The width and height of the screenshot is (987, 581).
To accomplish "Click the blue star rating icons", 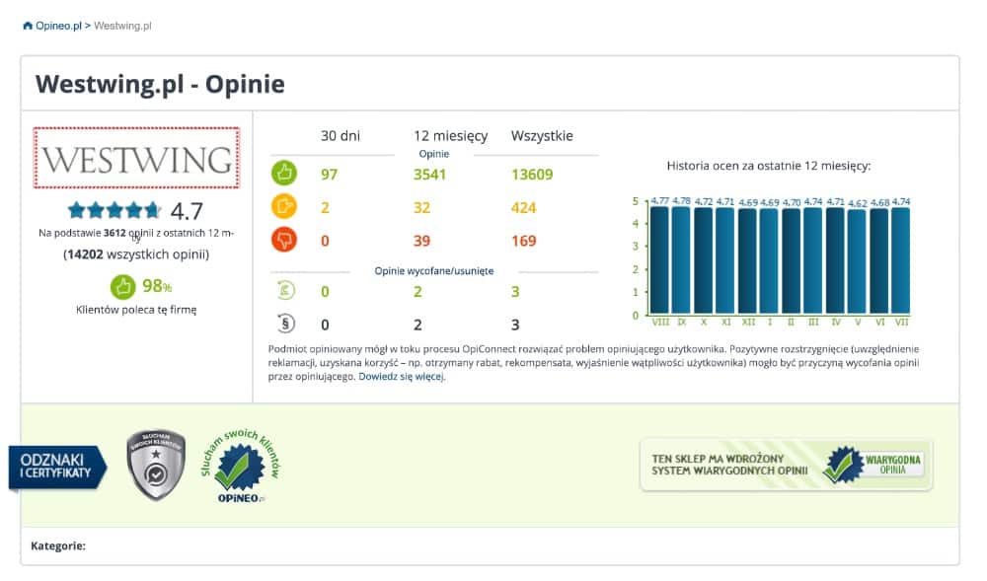I will [114, 210].
